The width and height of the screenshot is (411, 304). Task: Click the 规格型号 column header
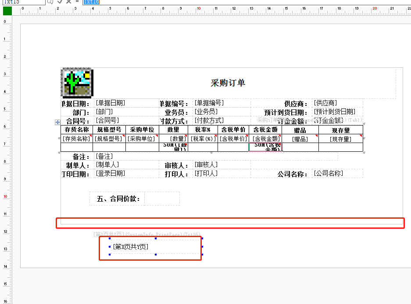click(x=109, y=129)
